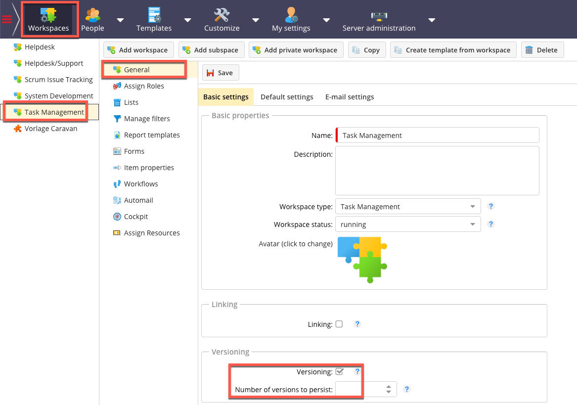
Task: Expand the People menu arrow
Action: (x=120, y=20)
